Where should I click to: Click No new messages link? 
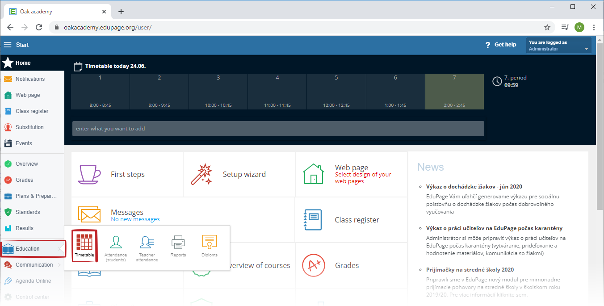coord(135,219)
